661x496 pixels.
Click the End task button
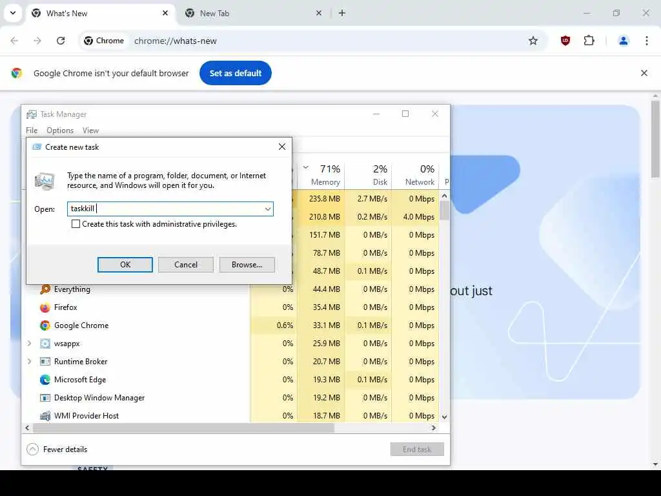(417, 449)
